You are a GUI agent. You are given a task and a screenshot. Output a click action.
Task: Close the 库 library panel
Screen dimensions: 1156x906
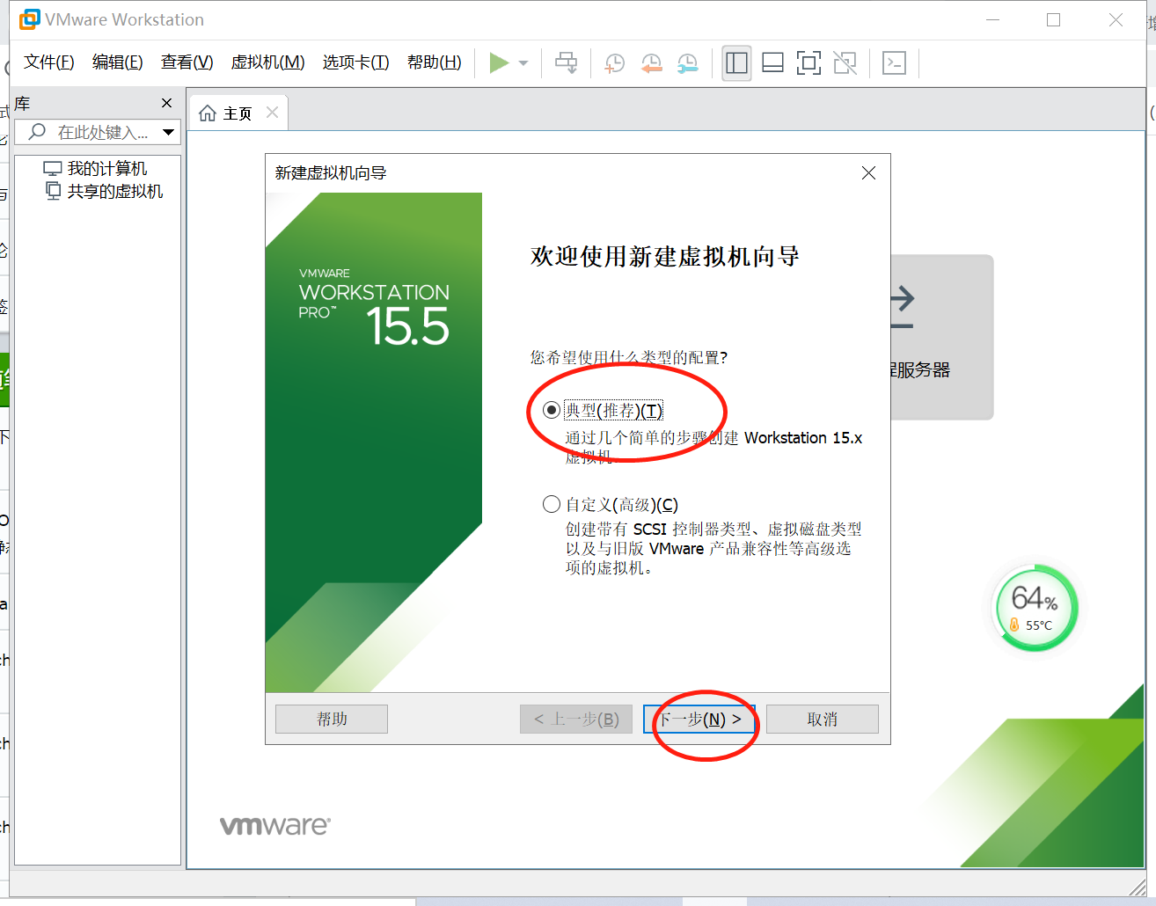[166, 103]
